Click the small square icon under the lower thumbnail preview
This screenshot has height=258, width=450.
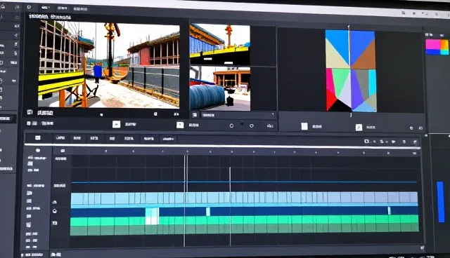coord(195,115)
